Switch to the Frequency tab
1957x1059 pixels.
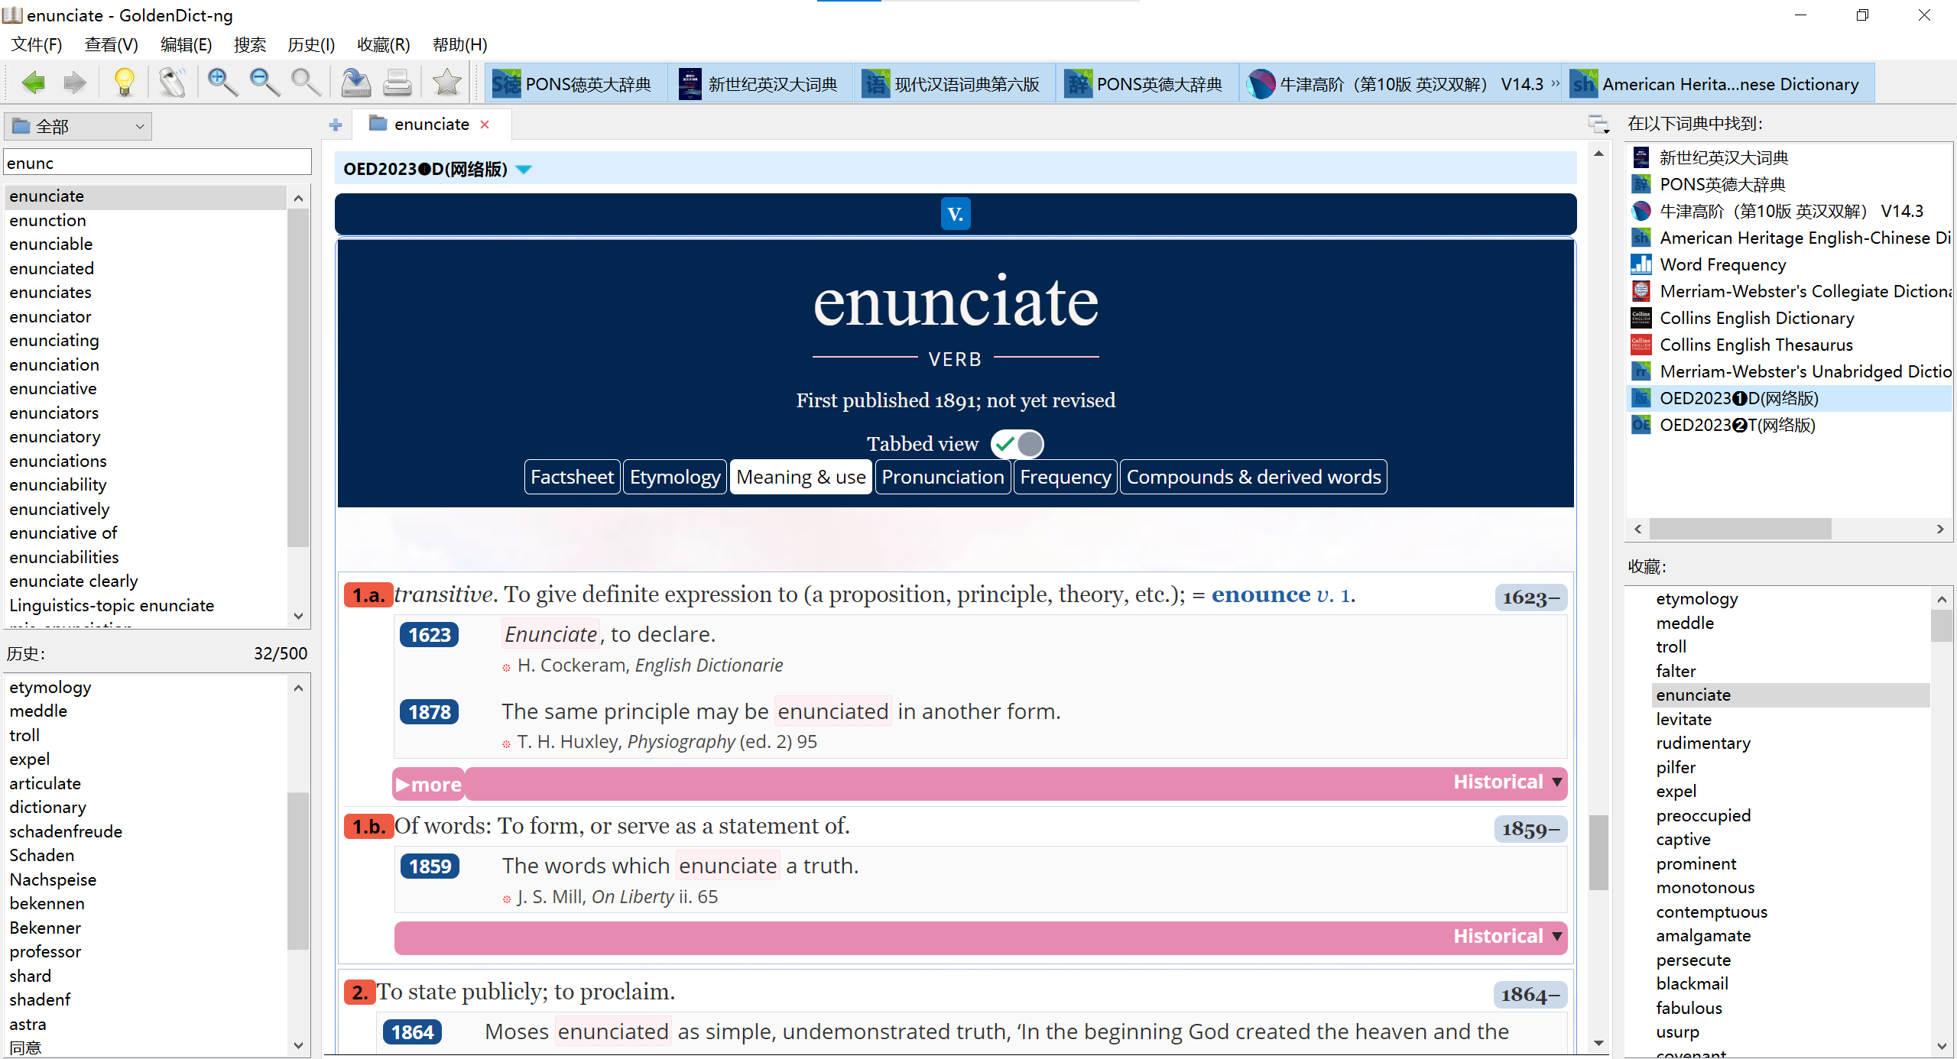(1066, 477)
